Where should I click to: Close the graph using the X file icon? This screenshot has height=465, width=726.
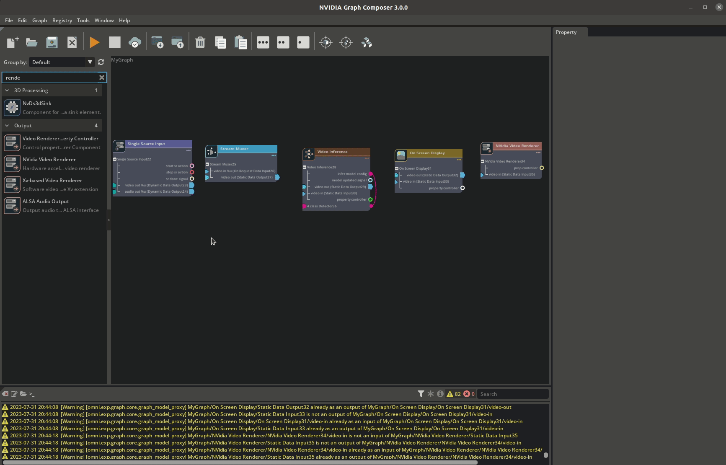coord(72,42)
